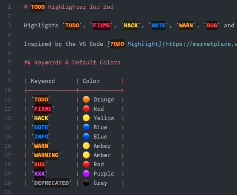The width and height of the screenshot is (237, 195).
Task: Click the Color table header cell
Action: (91, 81)
